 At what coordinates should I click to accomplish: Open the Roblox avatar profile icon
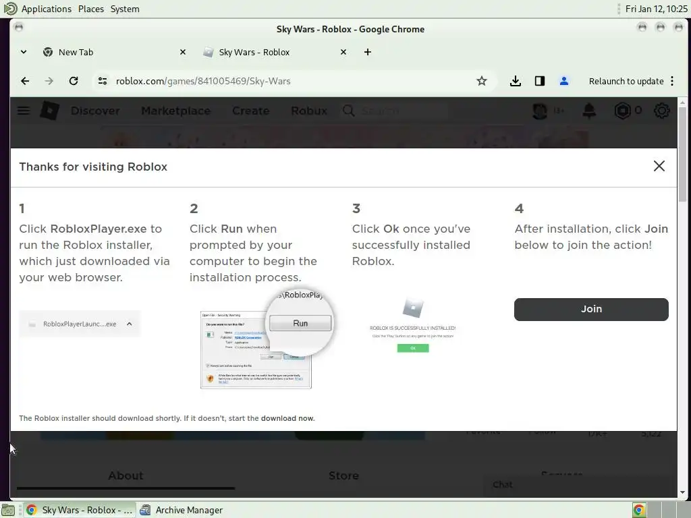click(540, 111)
